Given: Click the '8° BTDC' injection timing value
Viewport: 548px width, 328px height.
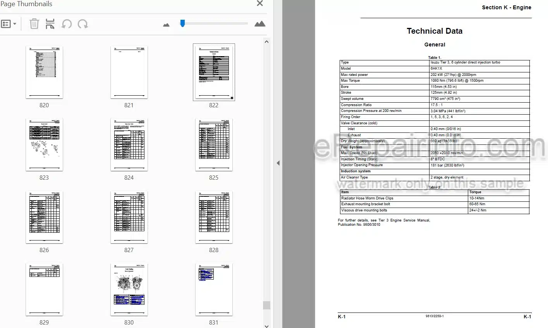Looking at the screenshot, I should (438, 159).
